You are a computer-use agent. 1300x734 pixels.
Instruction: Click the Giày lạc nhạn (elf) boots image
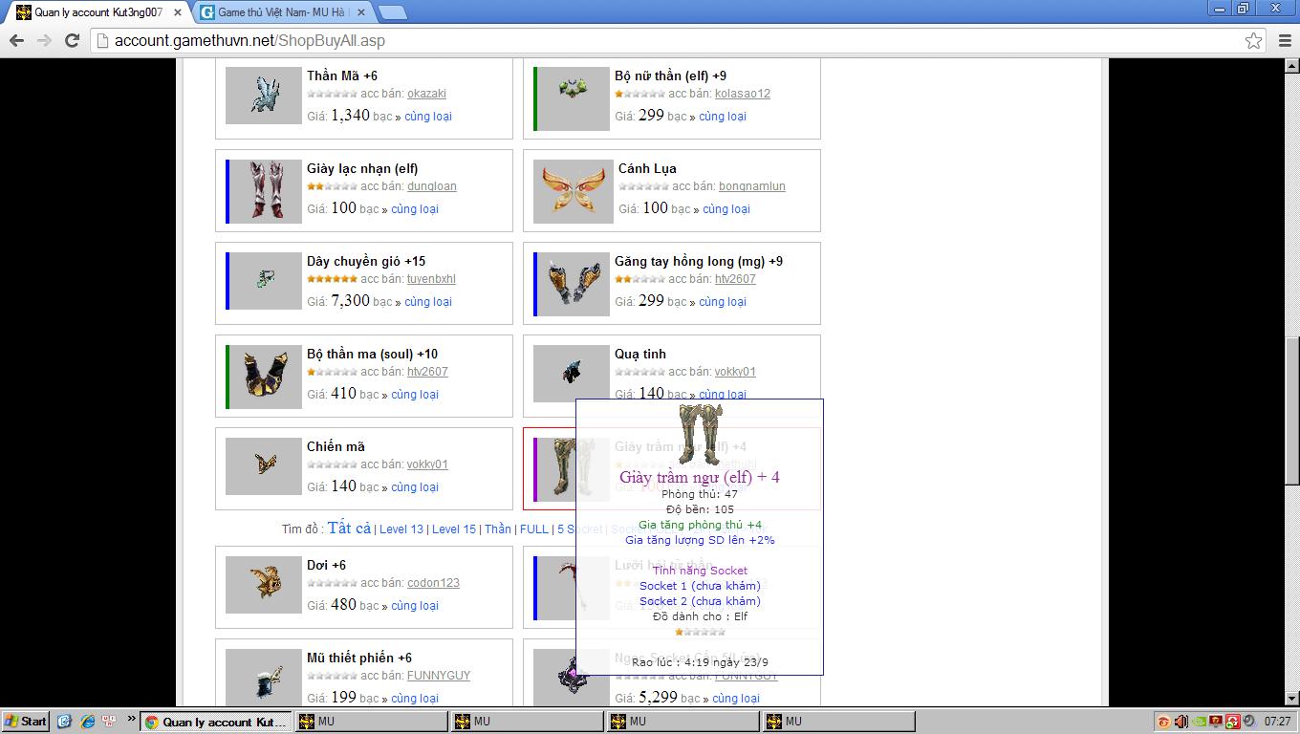[264, 191]
